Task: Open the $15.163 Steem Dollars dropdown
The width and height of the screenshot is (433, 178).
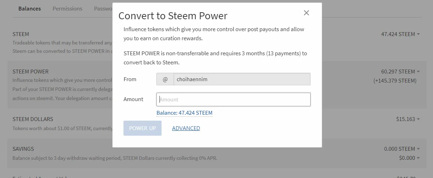Action: click(x=408, y=119)
